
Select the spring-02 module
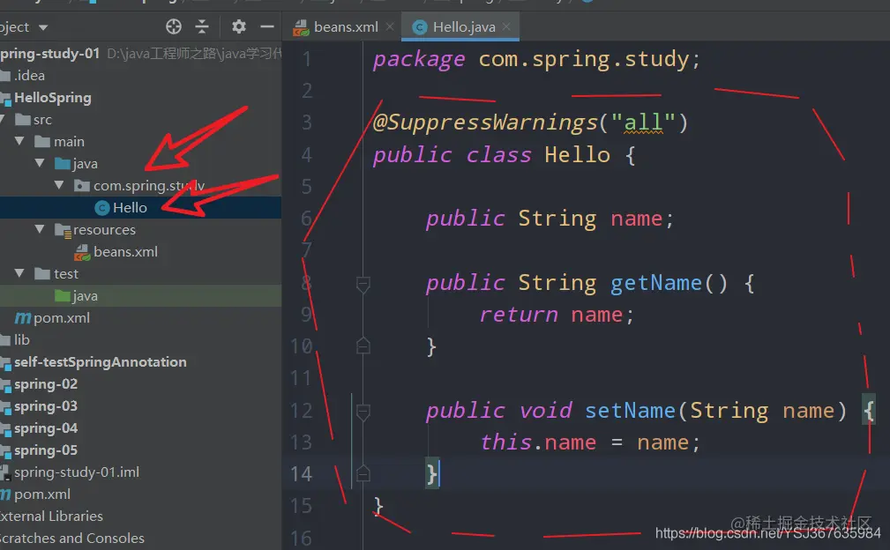tap(46, 384)
